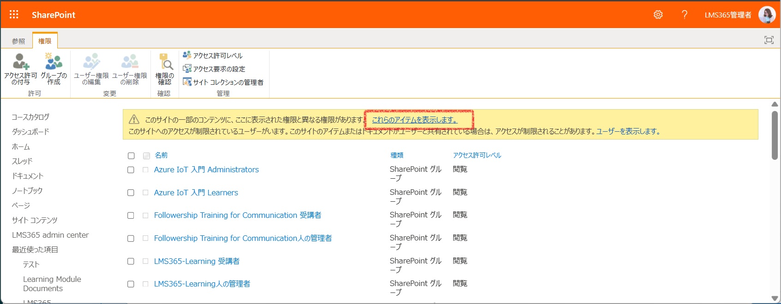Click the scrollbar up arrow
The height and width of the screenshot is (304, 781).
pos(775,104)
